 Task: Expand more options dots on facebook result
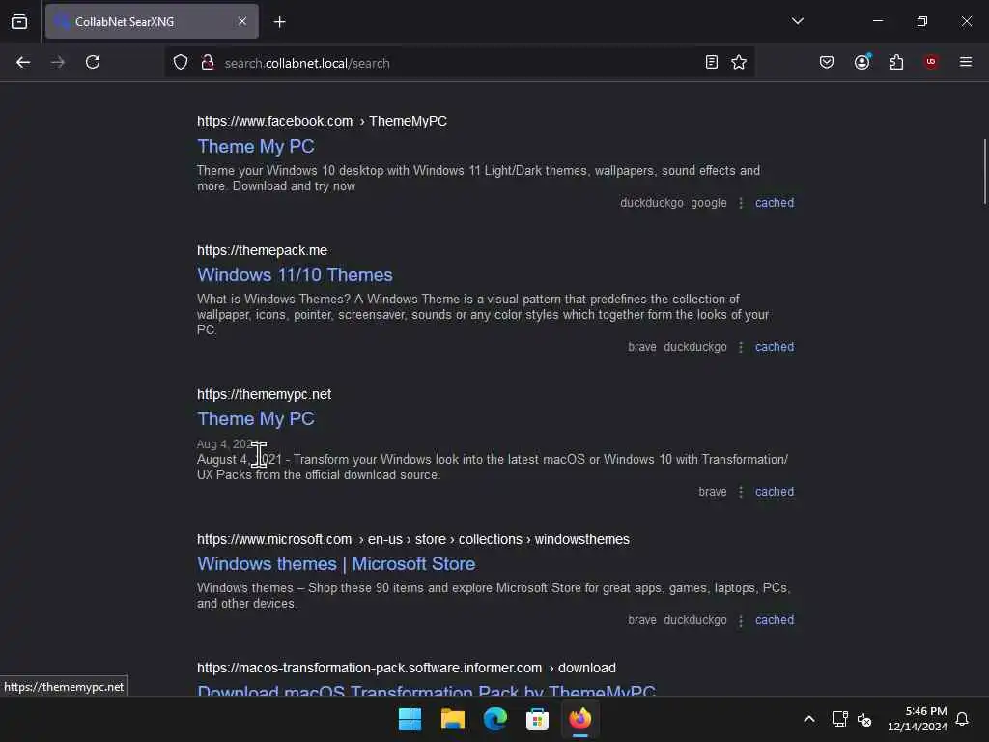[741, 203]
